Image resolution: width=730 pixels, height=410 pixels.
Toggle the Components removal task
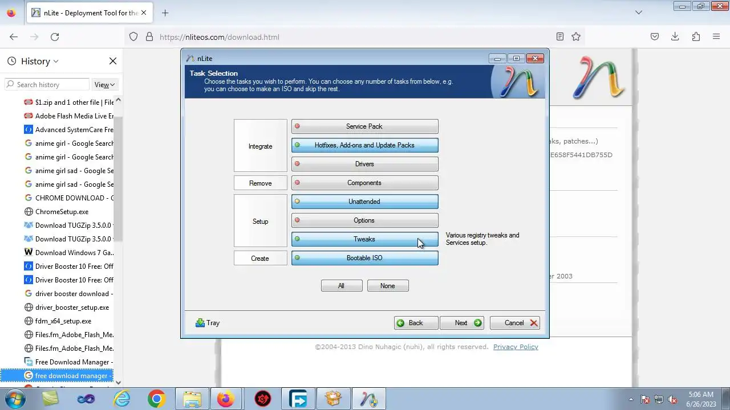pos(364,183)
